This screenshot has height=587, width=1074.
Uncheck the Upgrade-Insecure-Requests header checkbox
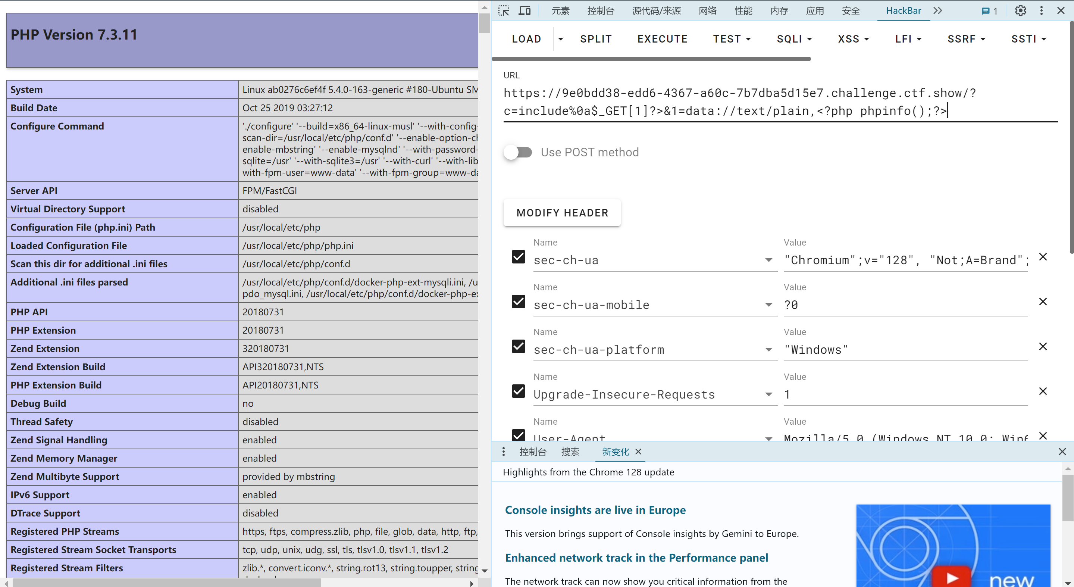(518, 391)
